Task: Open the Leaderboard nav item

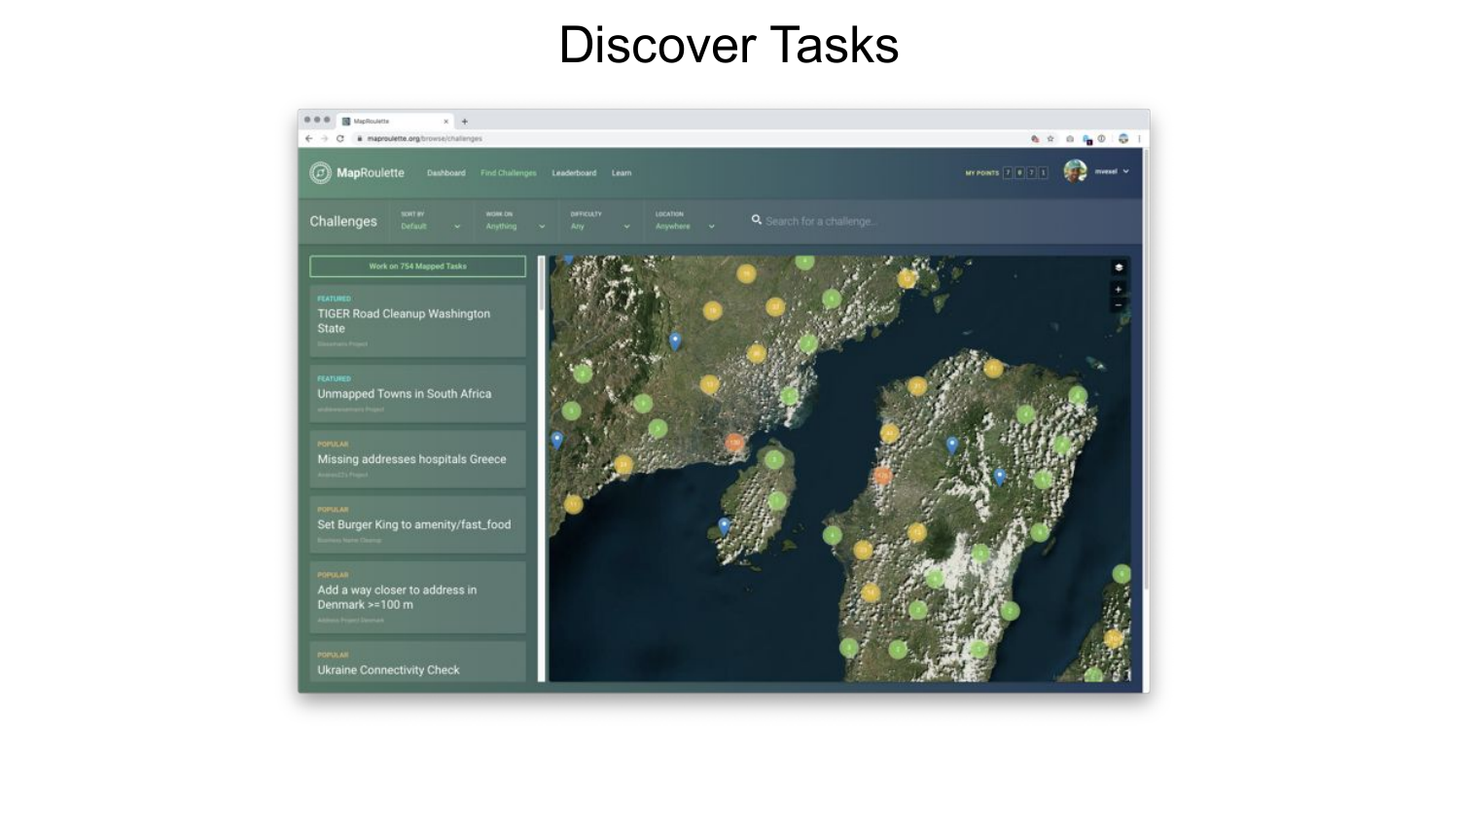Action: click(x=574, y=173)
